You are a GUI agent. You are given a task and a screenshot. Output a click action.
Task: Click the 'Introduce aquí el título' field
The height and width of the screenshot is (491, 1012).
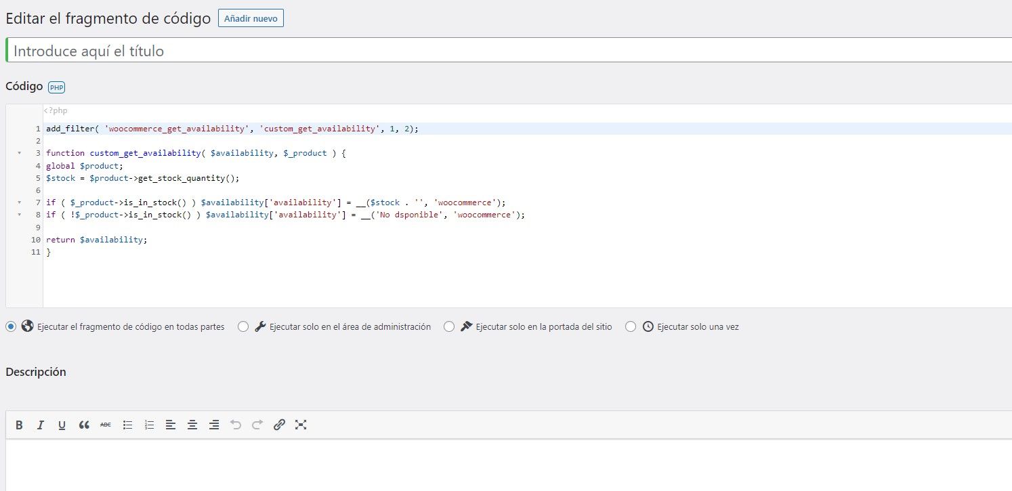click(x=509, y=51)
